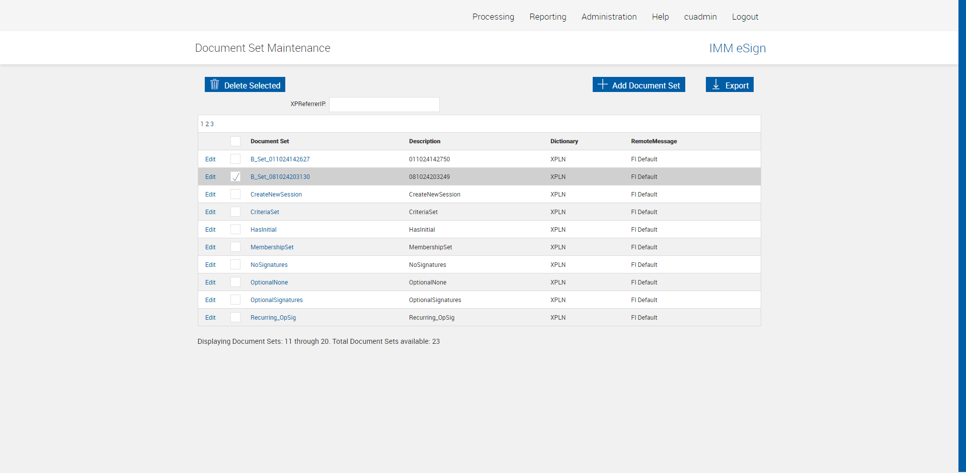Go to page 2 of document sets

(207, 124)
